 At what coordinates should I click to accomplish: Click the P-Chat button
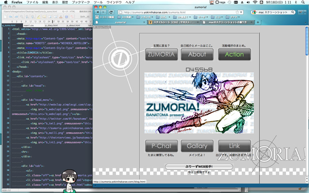coord(162,146)
